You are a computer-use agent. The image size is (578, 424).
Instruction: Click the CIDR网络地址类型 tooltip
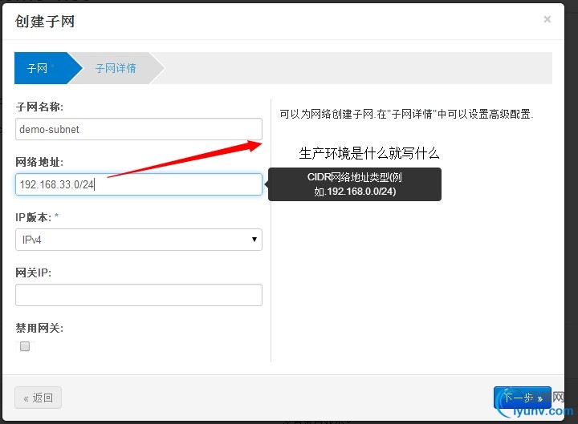pyautogui.click(x=354, y=184)
